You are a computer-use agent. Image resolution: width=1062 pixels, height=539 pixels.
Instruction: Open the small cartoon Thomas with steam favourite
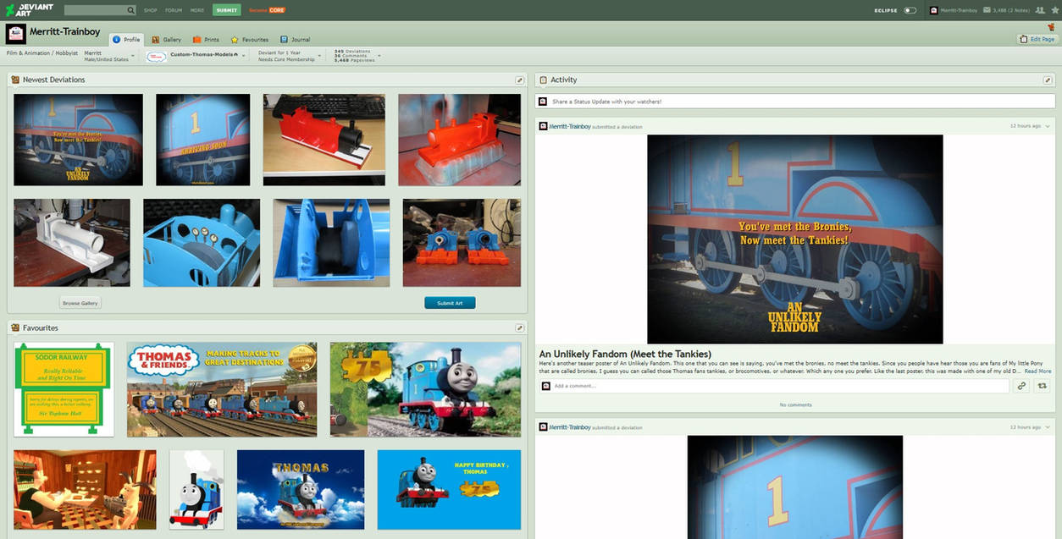click(196, 490)
